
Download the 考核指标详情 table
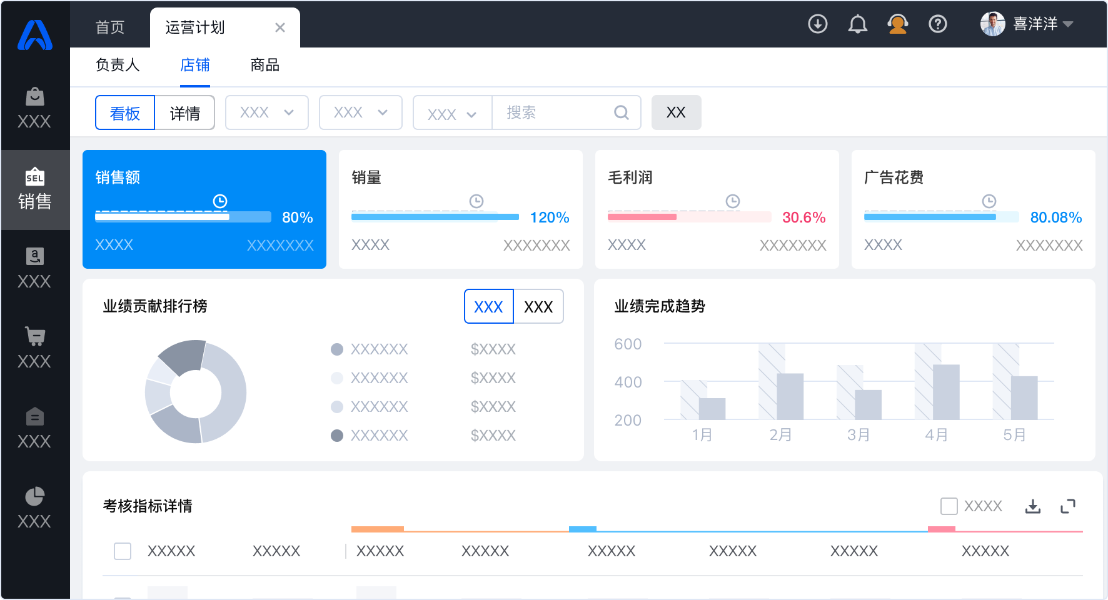[x=1033, y=506]
